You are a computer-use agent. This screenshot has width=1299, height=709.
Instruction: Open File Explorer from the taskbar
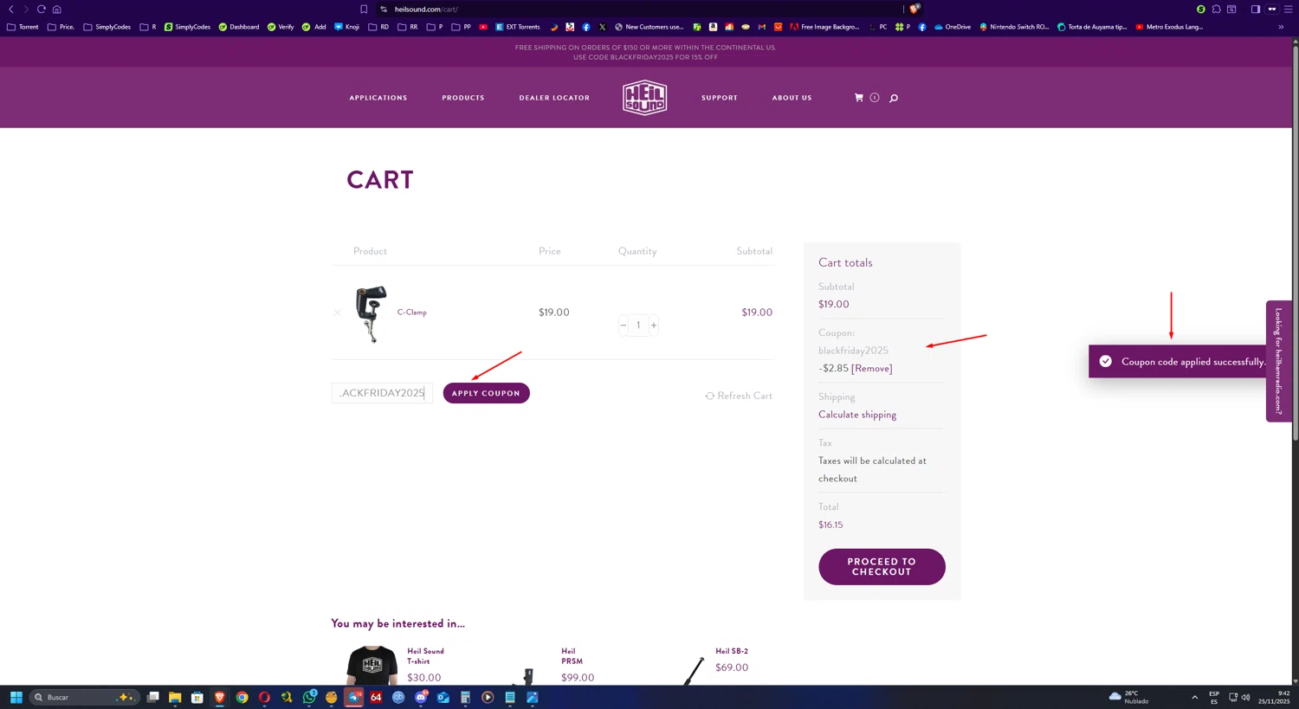pos(175,698)
